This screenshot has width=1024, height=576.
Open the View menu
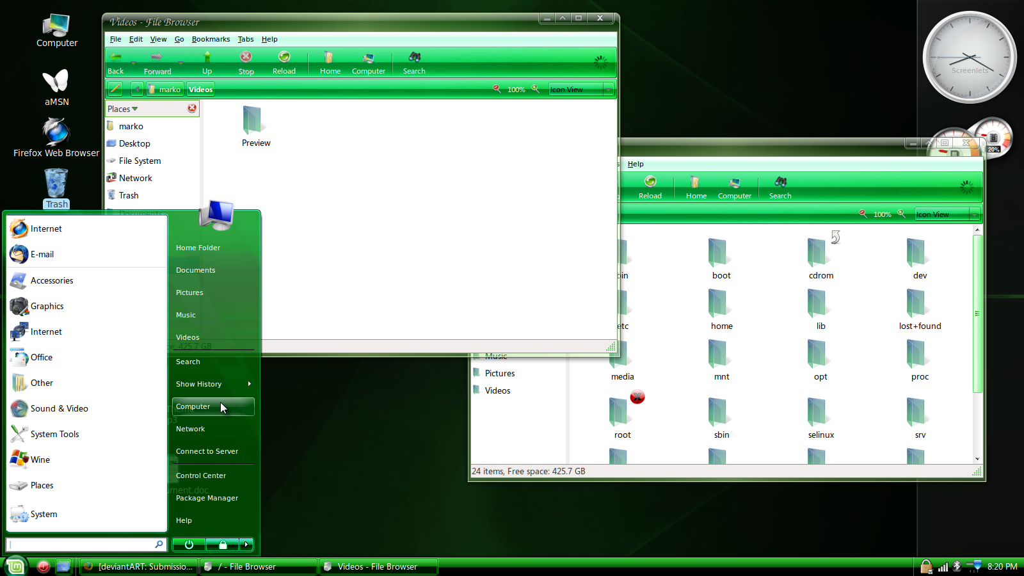(158, 39)
